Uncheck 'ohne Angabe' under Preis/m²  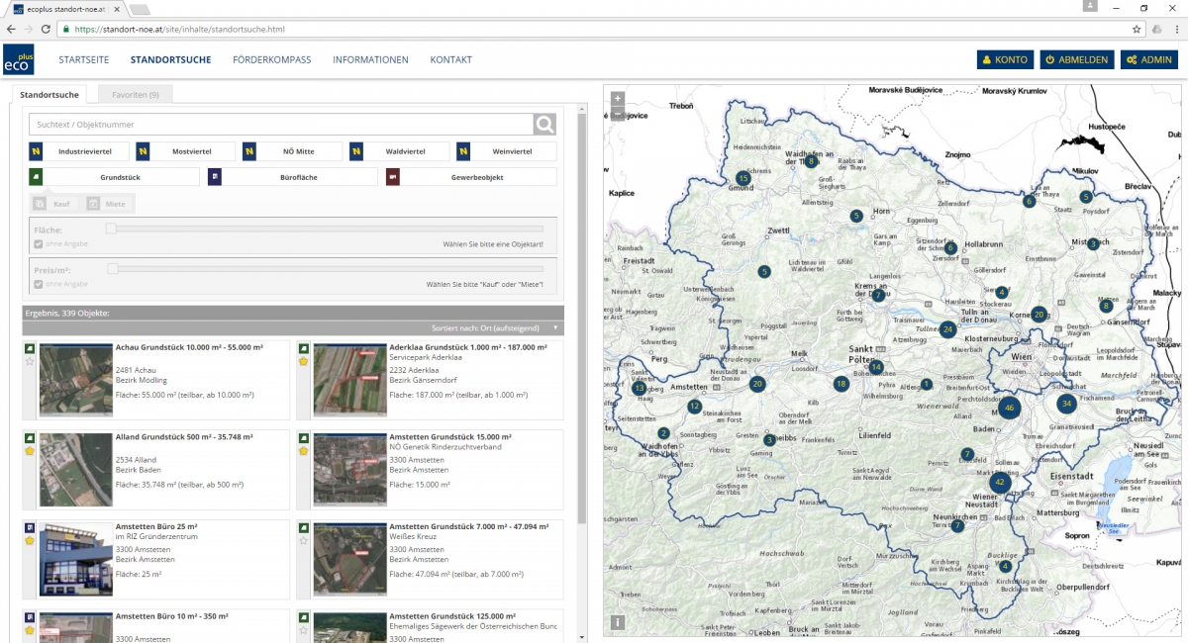(39, 284)
